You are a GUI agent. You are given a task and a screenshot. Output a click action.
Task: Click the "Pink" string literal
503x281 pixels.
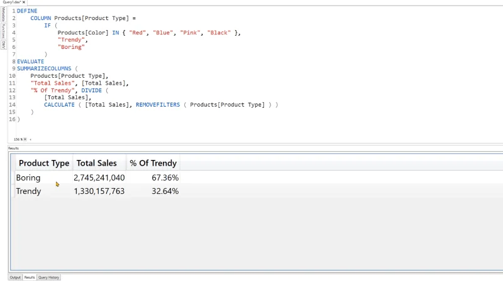click(x=191, y=33)
